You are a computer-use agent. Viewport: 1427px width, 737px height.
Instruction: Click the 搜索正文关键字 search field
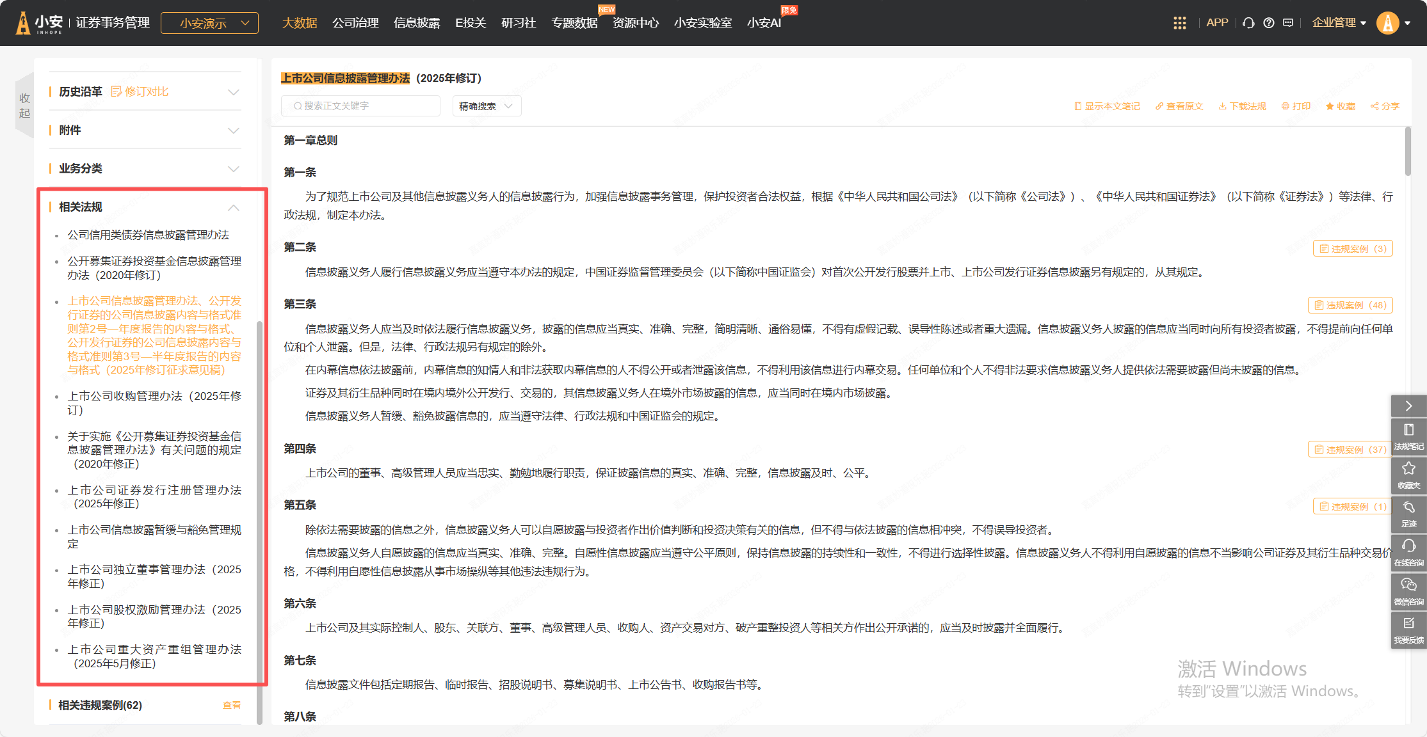[x=360, y=106]
